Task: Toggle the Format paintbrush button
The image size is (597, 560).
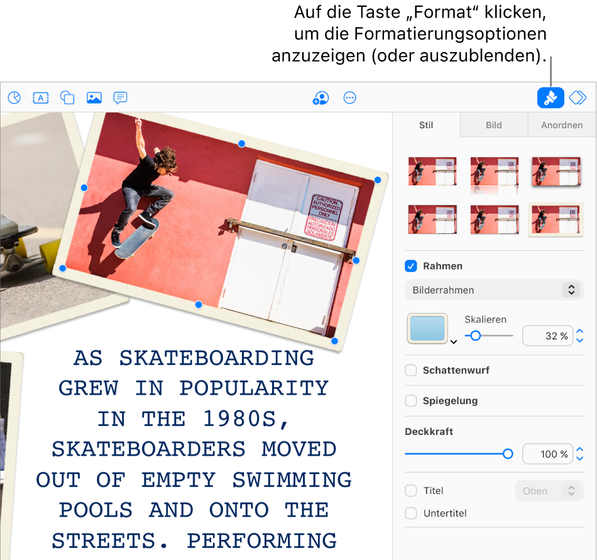Action: pyautogui.click(x=550, y=98)
